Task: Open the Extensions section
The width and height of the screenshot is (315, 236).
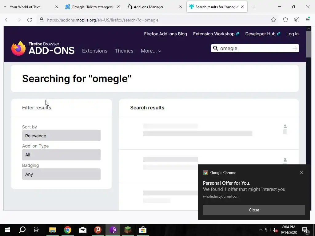Action: coord(95,51)
